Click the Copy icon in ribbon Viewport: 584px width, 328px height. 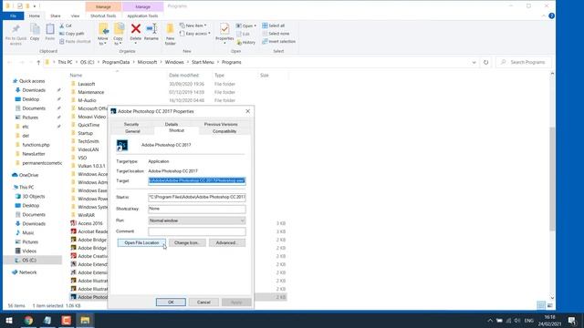tap(35, 29)
